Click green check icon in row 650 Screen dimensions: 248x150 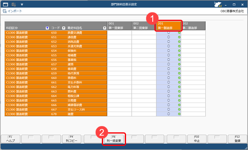coord(179,32)
